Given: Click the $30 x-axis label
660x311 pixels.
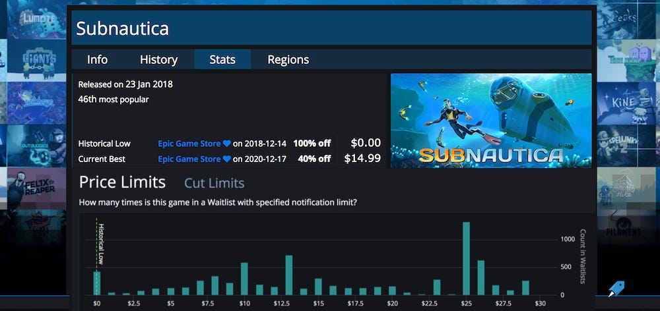Looking at the screenshot, I should point(540,304).
